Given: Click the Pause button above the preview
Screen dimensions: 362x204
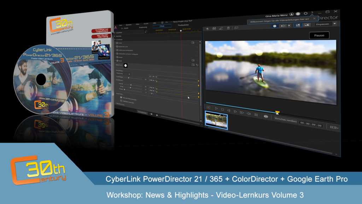Looking at the screenshot, I should click(319, 35).
